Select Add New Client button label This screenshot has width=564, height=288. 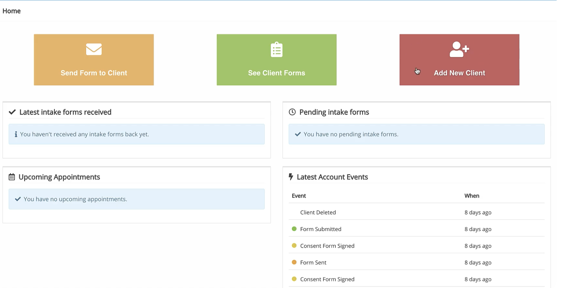click(x=459, y=73)
